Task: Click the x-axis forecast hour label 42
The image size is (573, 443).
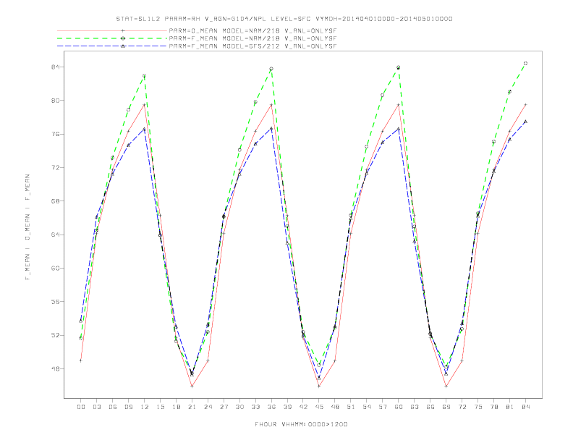Action: [303, 407]
